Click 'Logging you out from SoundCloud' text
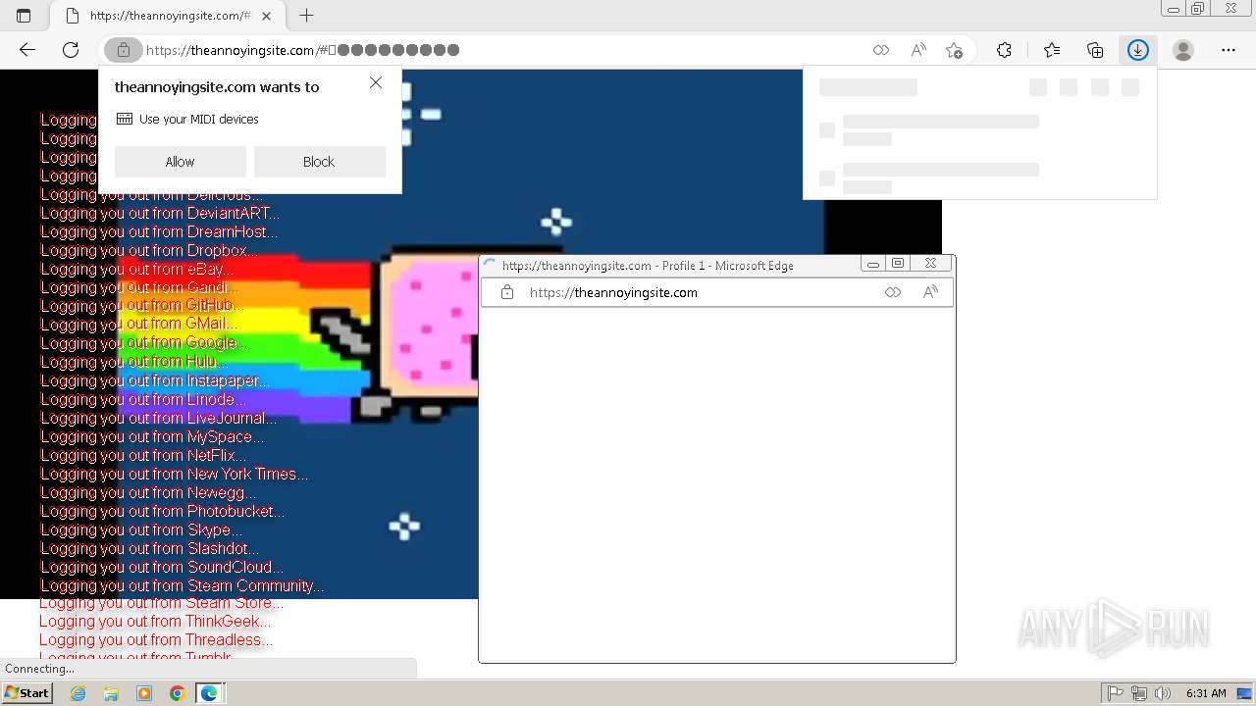Screen dimensions: 1256x706 coord(162,567)
